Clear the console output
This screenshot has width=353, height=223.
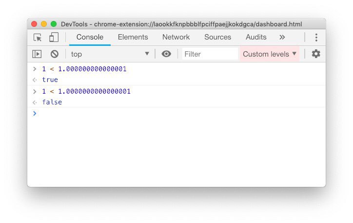point(55,54)
